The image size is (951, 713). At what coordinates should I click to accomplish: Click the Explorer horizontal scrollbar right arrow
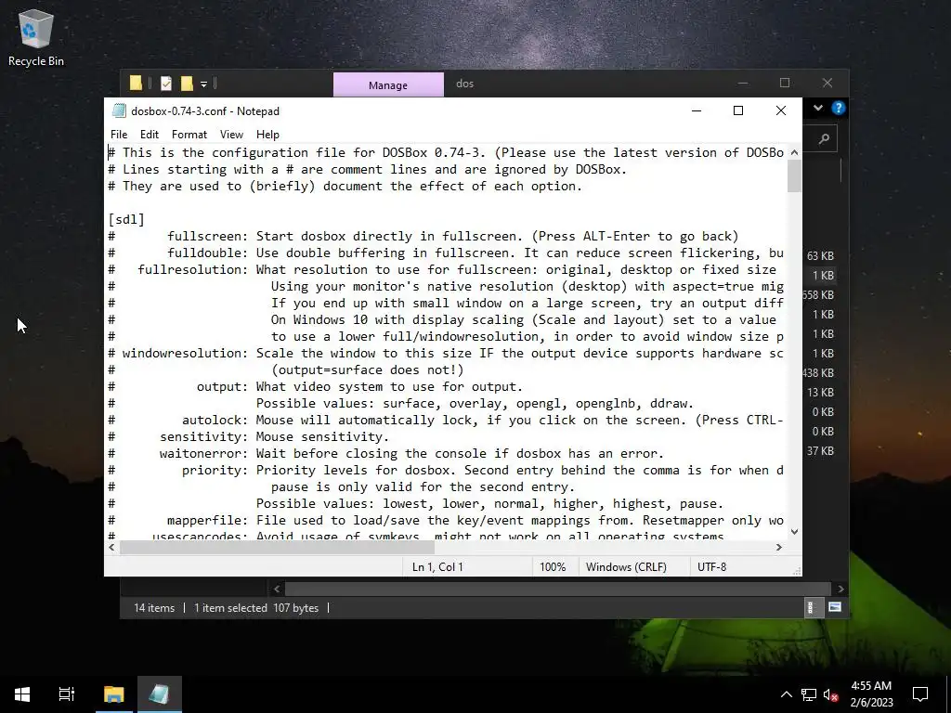(840, 589)
